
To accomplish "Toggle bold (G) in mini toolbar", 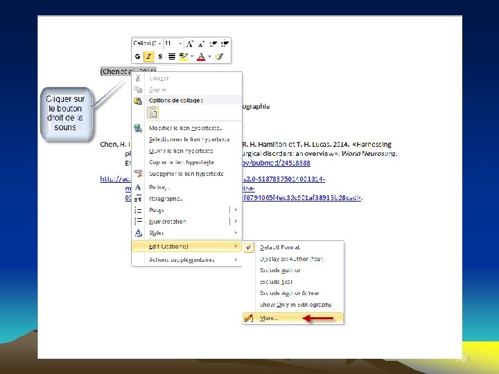I will pos(137,57).
